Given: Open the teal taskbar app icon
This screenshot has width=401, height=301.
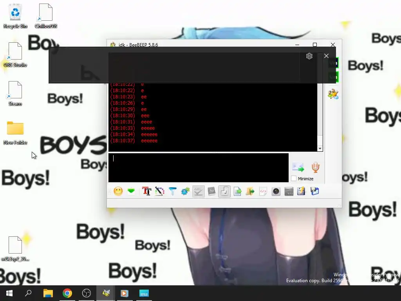Looking at the screenshot, I should [x=144, y=293].
